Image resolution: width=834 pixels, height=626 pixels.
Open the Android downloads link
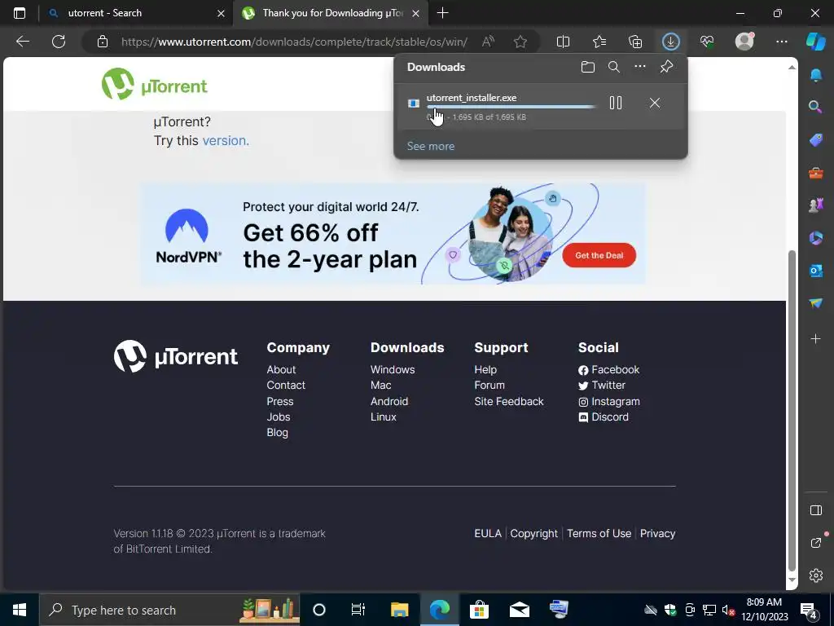pyautogui.click(x=389, y=401)
